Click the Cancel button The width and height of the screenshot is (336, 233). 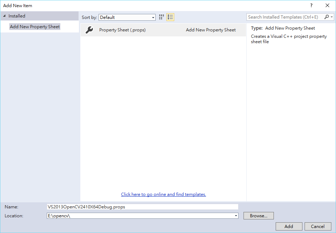(x=318, y=226)
